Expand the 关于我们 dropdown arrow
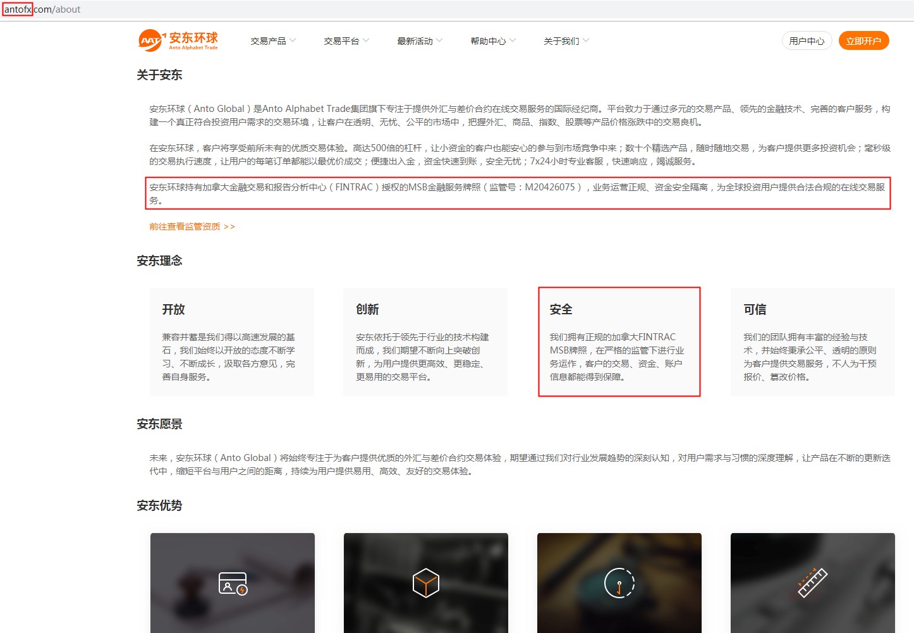This screenshot has width=914, height=633. 586,40
